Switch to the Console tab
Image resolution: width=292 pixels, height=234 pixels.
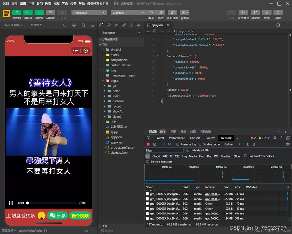[195, 138]
